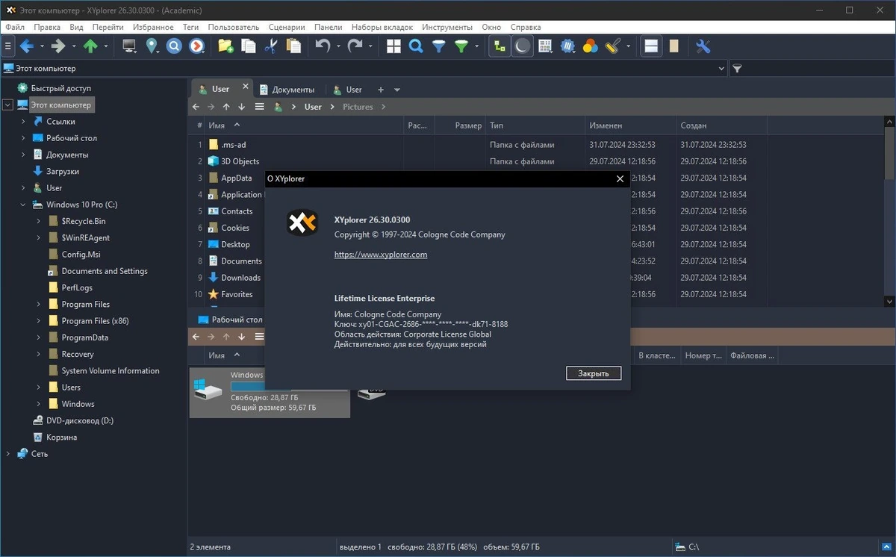Click Pictures in the top pane breadcrumb

(x=358, y=107)
